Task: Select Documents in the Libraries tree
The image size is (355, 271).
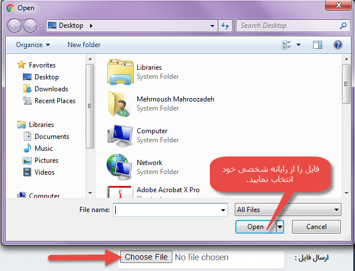Action: tap(52, 137)
